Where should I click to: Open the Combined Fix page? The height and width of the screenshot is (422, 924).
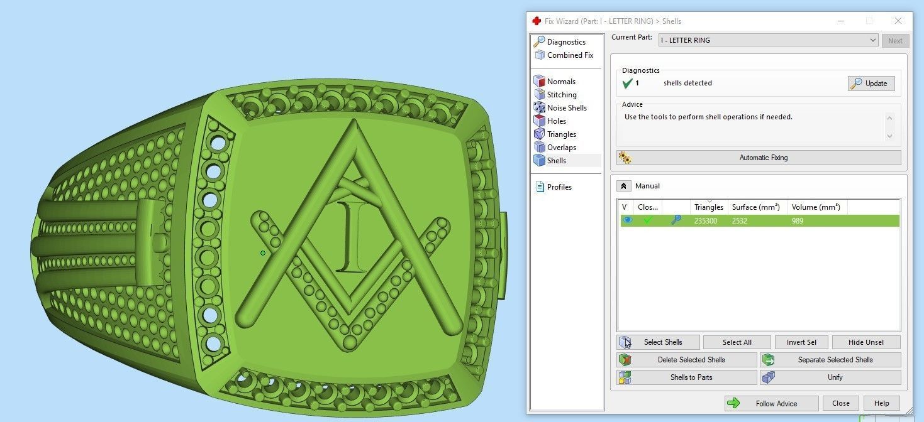pos(570,55)
